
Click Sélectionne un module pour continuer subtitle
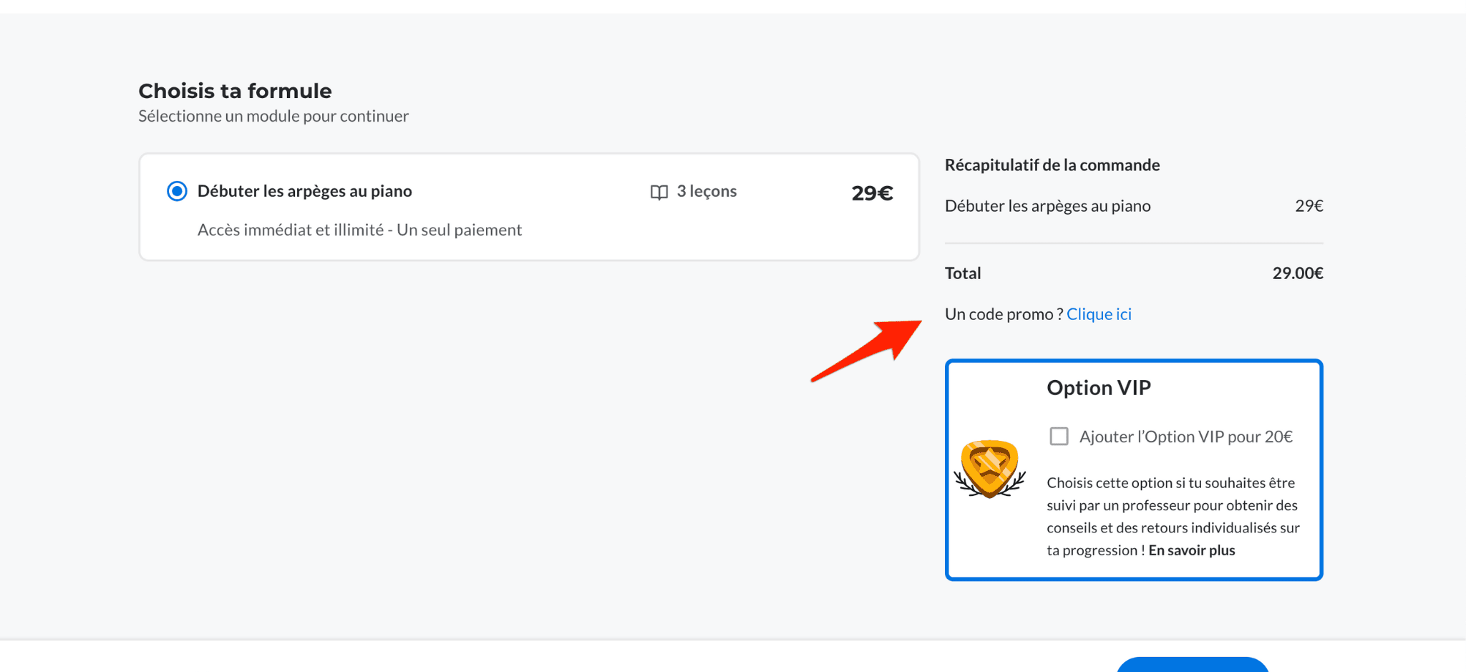click(273, 116)
